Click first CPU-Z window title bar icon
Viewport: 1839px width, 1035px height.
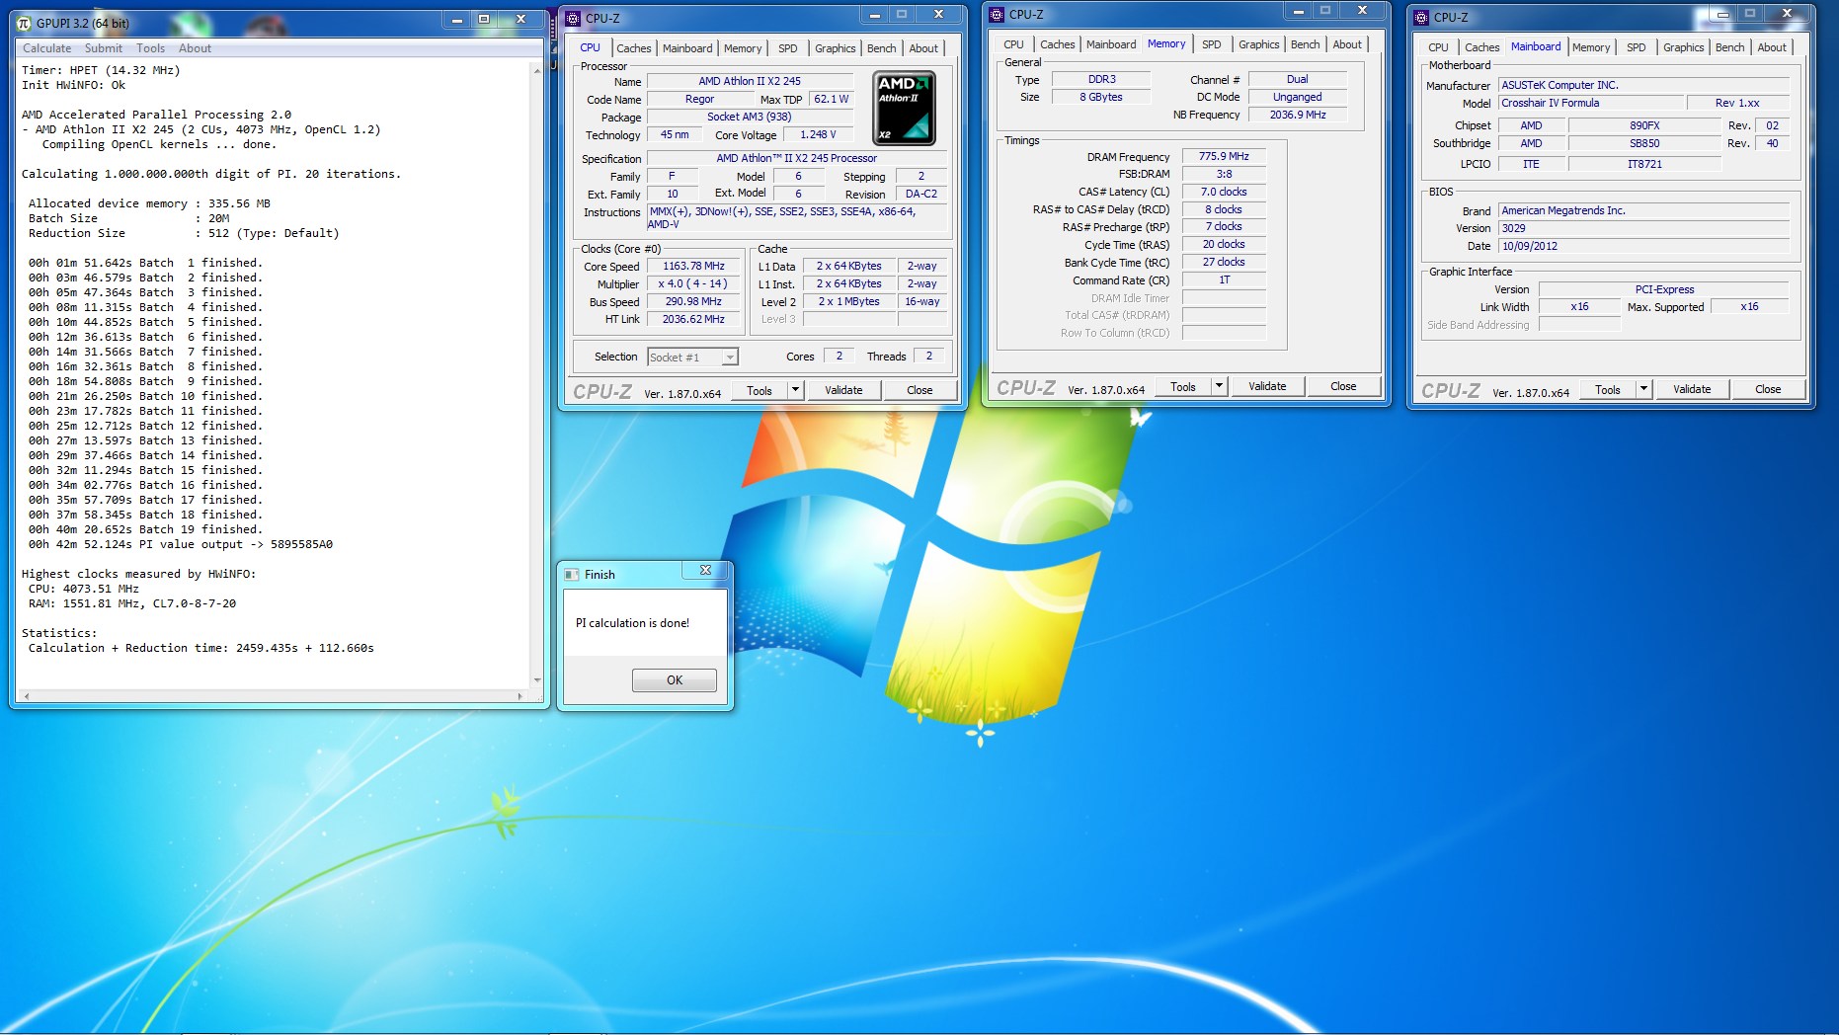coord(573,18)
